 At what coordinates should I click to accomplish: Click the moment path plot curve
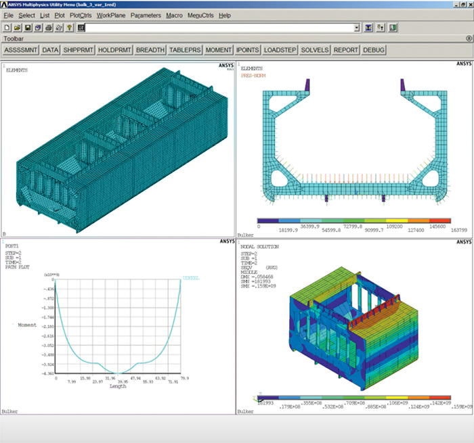pos(118,326)
